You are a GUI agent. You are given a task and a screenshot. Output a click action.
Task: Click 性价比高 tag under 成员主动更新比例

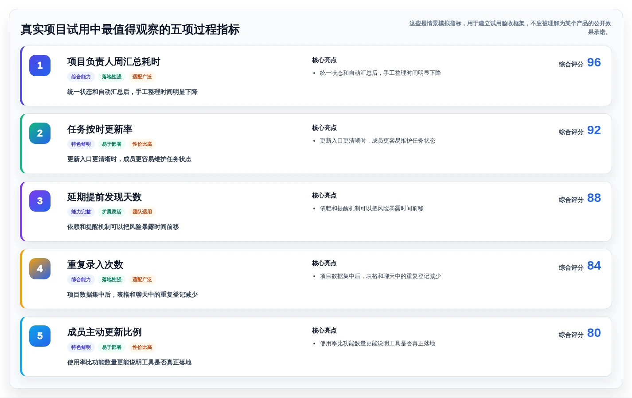click(142, 347)
